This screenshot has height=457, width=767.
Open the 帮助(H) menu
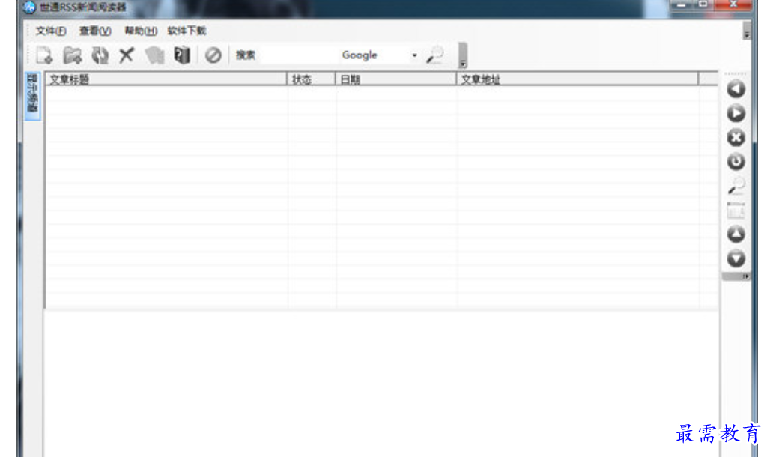pos(141,31)
